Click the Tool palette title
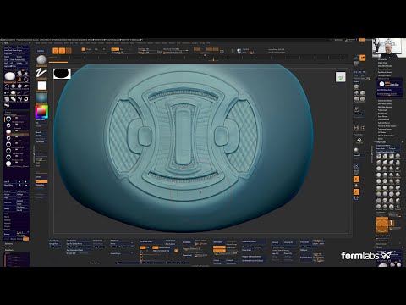The width and height of the screenshot is (406, 305). point(6,43)
